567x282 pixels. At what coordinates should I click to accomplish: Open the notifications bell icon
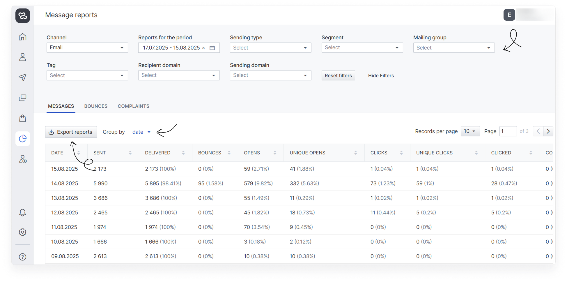(x=22, y=213)
